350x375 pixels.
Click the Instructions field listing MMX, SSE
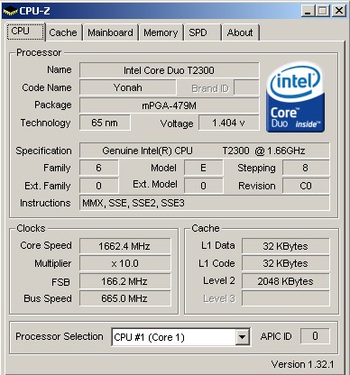205,203
